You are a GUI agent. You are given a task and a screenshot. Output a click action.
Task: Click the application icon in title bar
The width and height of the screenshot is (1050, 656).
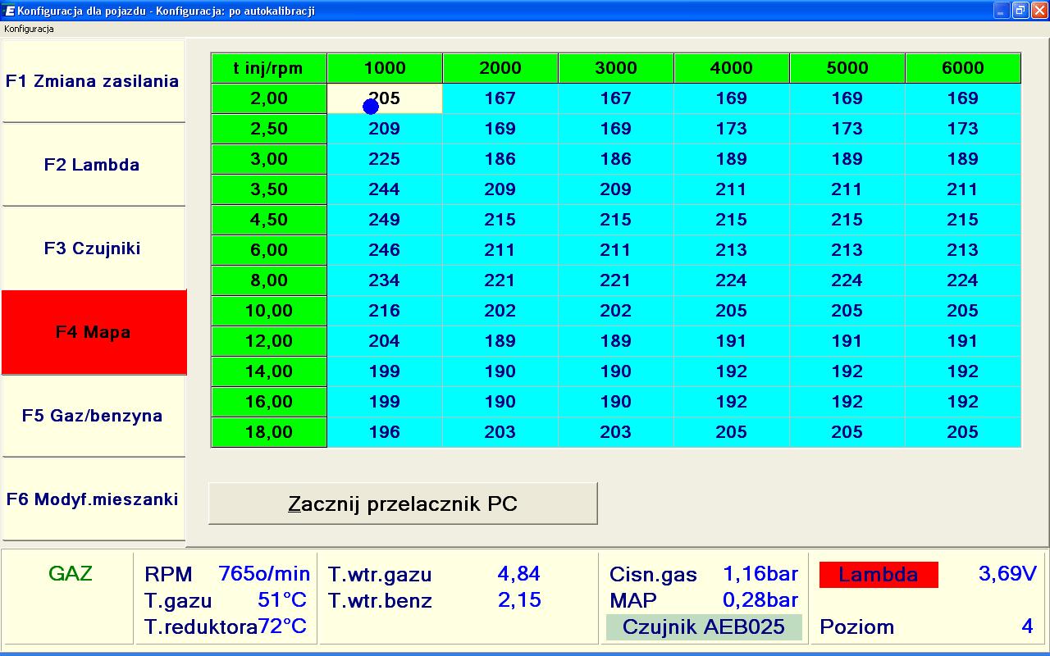tap(9, 11)
